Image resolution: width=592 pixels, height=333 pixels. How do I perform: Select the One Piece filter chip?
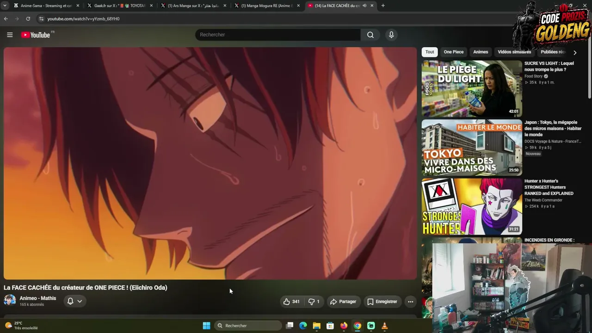click(x=454, y=52)
